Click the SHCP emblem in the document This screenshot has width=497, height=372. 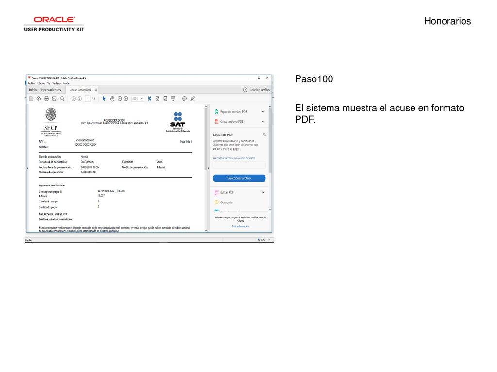click(50, 122)
